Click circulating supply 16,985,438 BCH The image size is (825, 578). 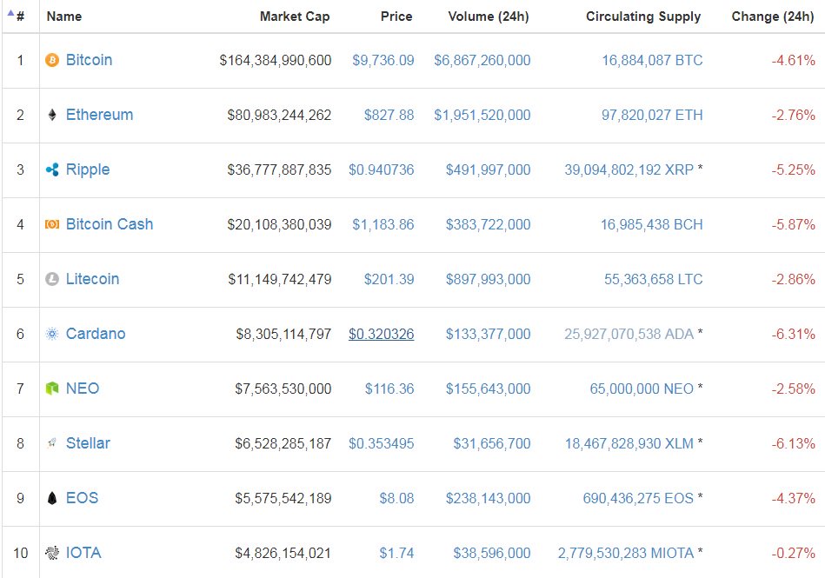(652, 224)
